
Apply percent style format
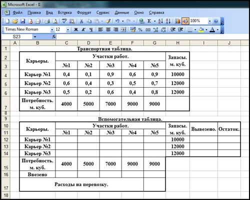[x=140, y=30]
